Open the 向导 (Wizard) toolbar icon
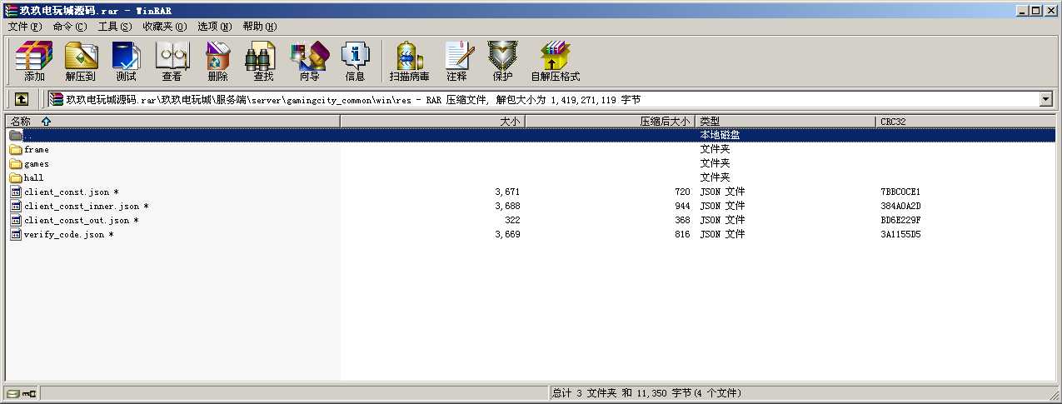 click(309, 62)
